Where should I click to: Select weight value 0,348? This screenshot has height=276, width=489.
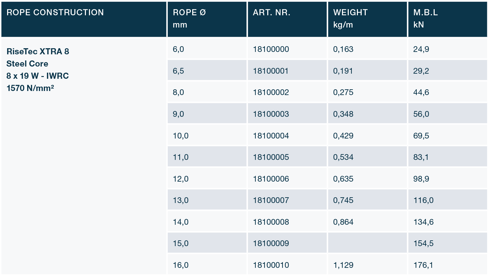(343, 114)
